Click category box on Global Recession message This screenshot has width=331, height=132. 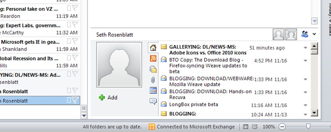(69, 58)
